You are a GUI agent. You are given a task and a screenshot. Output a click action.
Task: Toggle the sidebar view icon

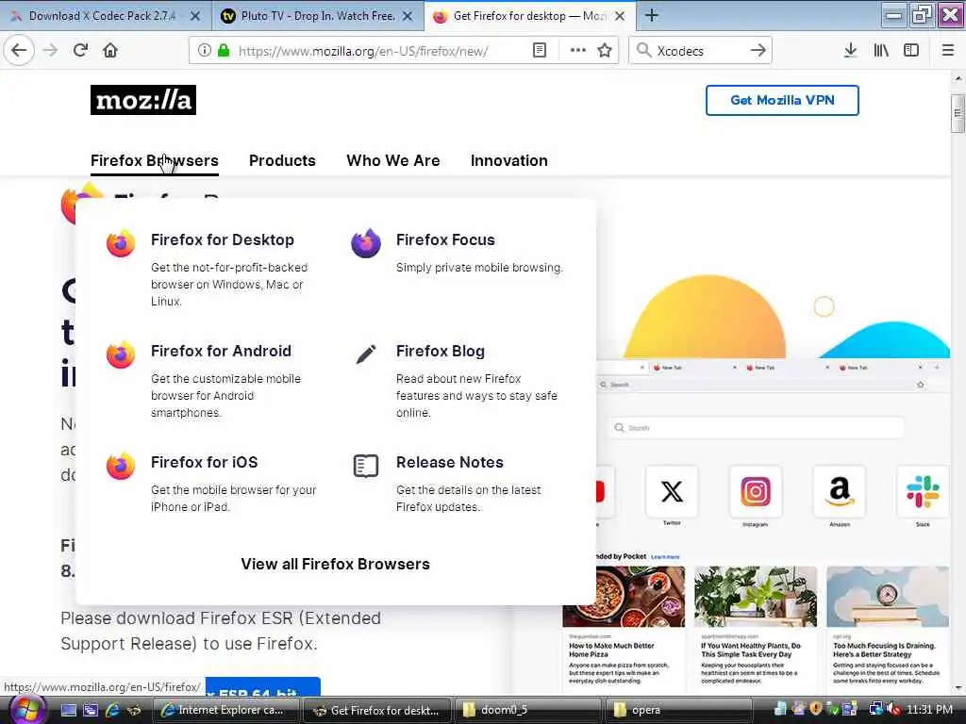pyautogui.click(x=911, y=51)
